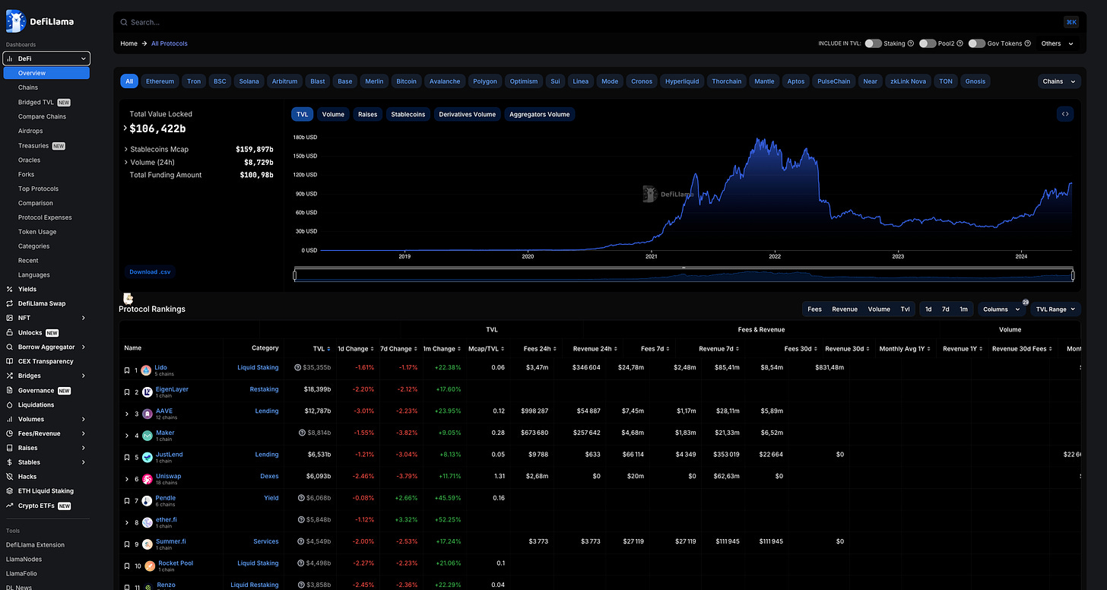Click the left chart range slider handle
1107x590 pixels.
point(295,275)
